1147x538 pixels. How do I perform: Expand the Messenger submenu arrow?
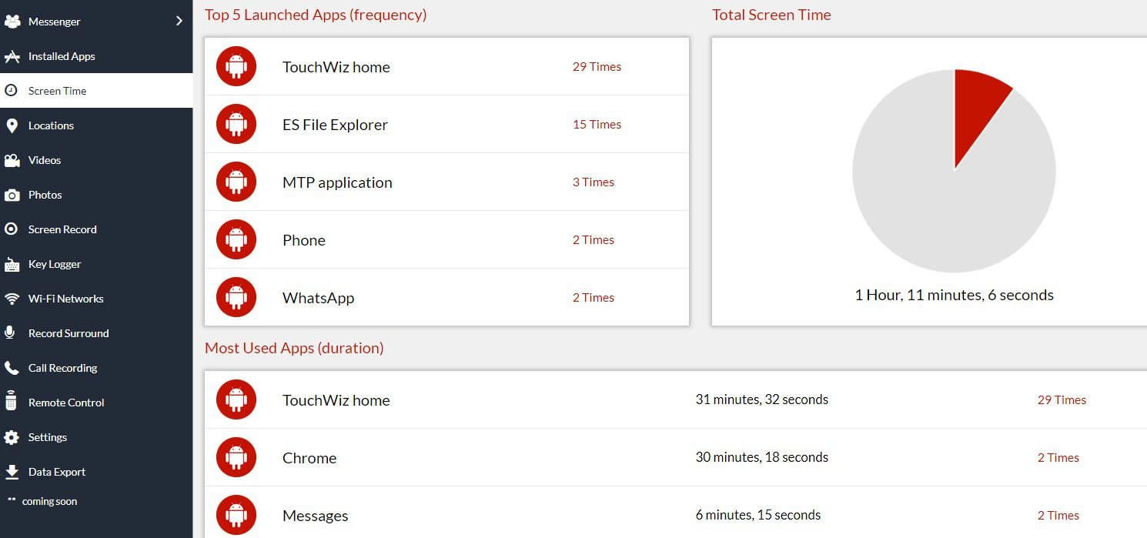(x=179, y=21)
